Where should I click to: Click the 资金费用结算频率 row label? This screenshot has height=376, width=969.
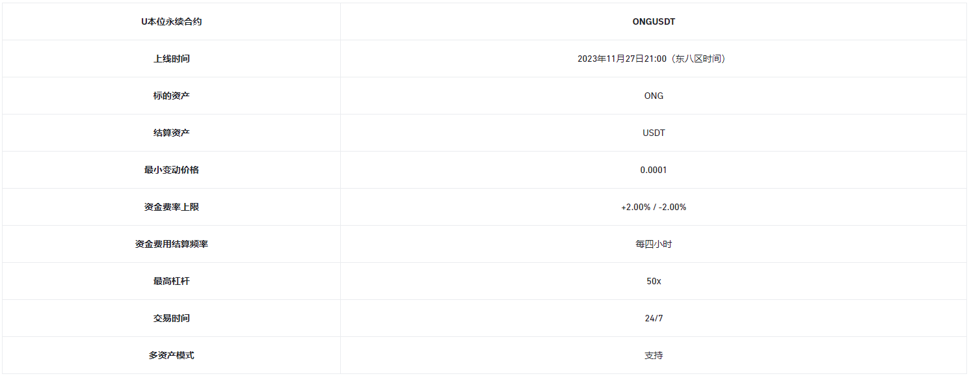(x=171, y=244)
